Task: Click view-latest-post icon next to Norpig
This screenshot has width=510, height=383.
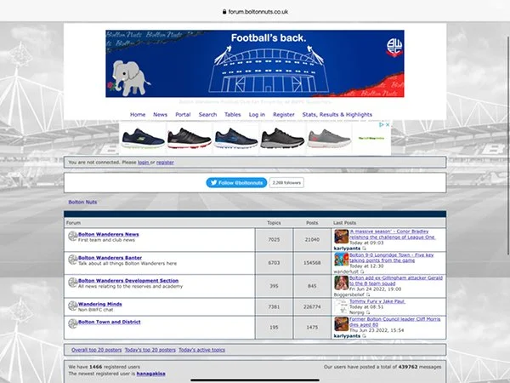Action: tap(368, 312)
